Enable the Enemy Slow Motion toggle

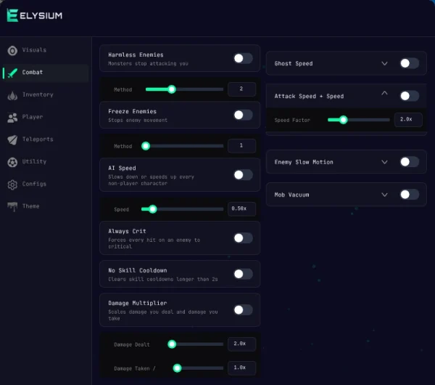[x=410, y=162]
